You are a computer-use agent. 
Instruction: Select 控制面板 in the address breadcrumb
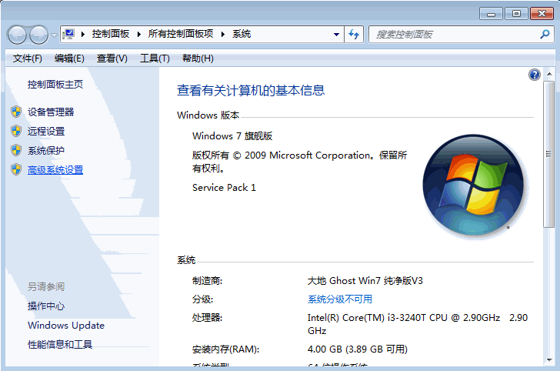pyautogui.click(x=110, y=34)
